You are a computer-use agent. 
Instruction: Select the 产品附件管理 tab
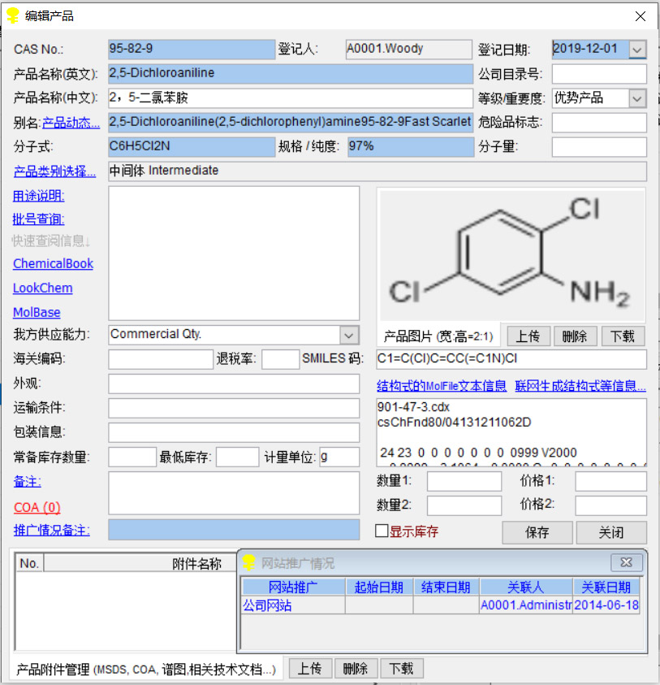coord(146,670)
